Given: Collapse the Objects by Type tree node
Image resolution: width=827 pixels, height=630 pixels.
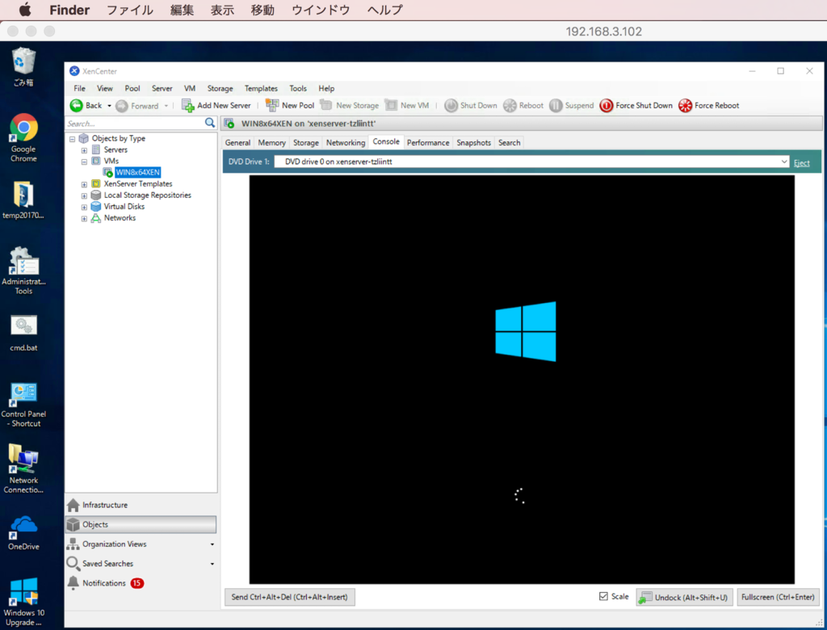Looking at the screenshot, I should tap(72, 139).
